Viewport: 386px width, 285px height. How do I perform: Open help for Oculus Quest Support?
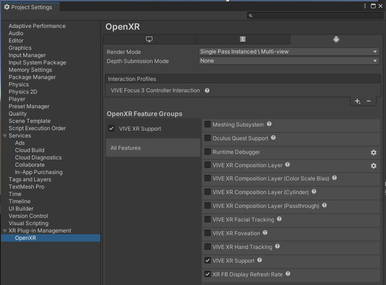[x=273, y=137]
